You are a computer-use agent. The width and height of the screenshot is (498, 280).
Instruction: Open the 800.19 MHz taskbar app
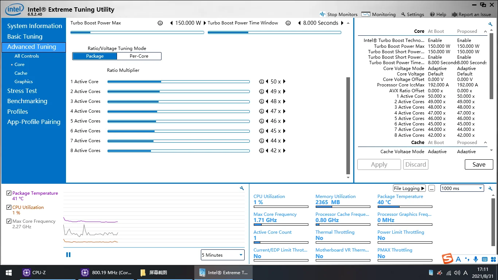107,272
